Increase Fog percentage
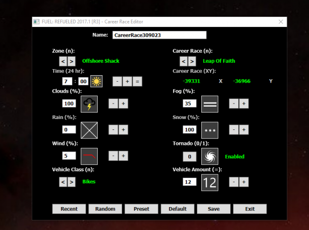The height and width of the screenshot is (230, 309). (244, 104)
